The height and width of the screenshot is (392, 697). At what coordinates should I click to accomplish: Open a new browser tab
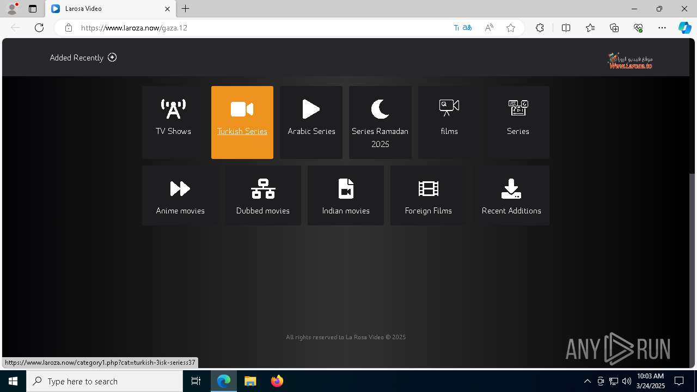[186, 9]
